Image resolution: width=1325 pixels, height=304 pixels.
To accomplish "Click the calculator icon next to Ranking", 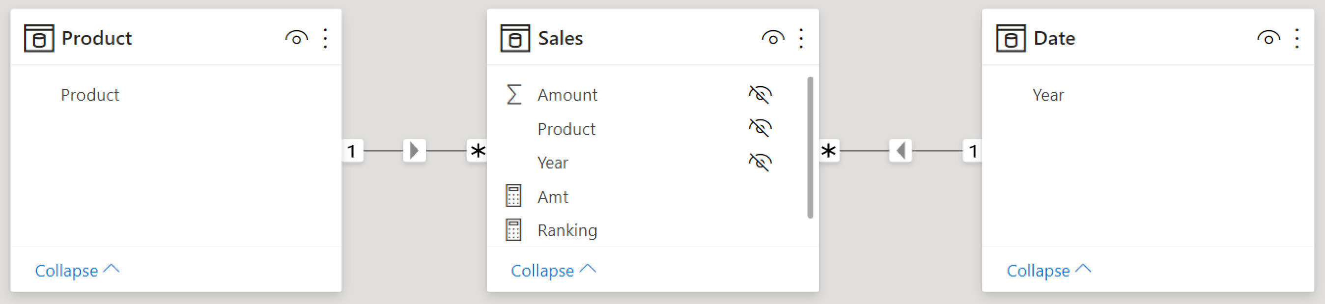I will pos(513,230).
